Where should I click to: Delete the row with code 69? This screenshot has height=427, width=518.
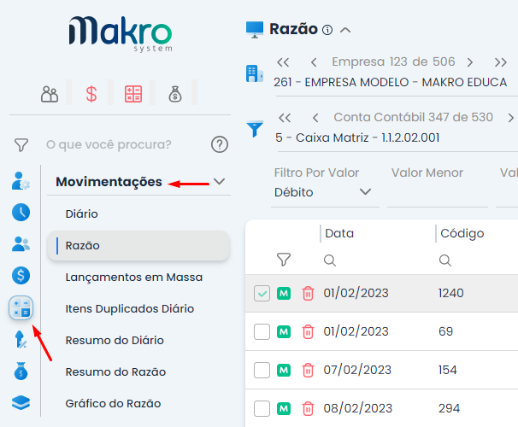tap(308, 331)
